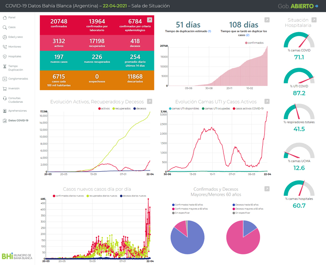Open the Inversión section

(x=14, y=88)
